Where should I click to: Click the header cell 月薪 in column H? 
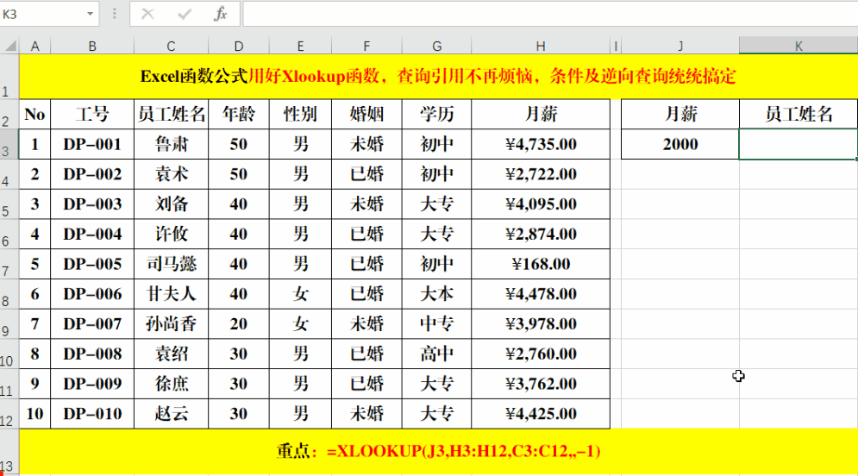pos(541,115)
